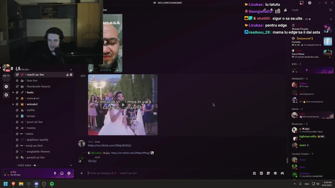Open Xbox Game Bar taskbar icon
The width and height of the screenshot is (335, 188).
[29, 184]
